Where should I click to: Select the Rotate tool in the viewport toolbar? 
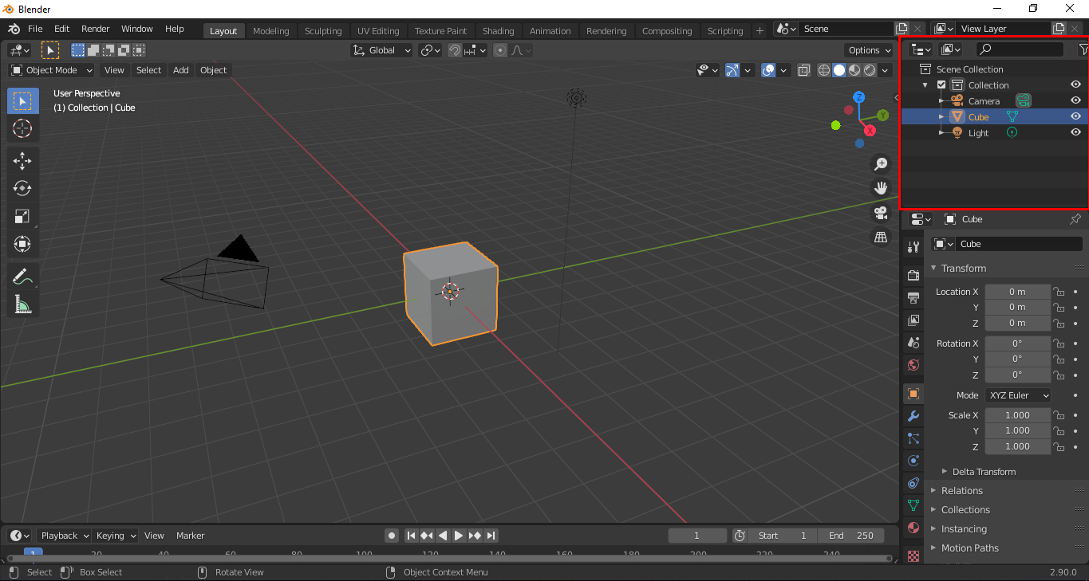point(22,188)
